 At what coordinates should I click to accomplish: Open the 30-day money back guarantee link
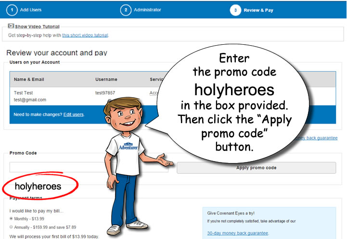click(237, 233)
